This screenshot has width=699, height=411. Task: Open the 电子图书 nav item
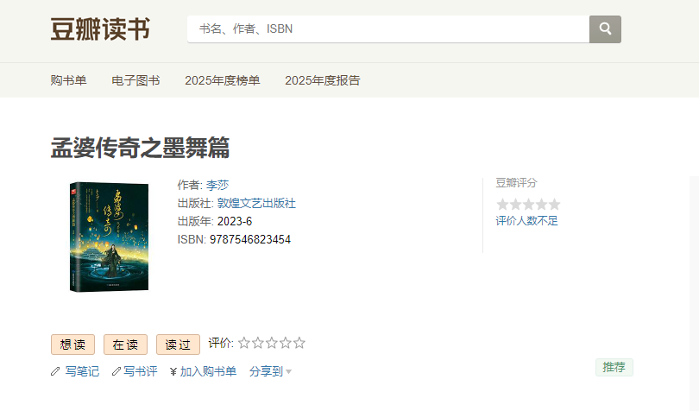click(135, 80)
